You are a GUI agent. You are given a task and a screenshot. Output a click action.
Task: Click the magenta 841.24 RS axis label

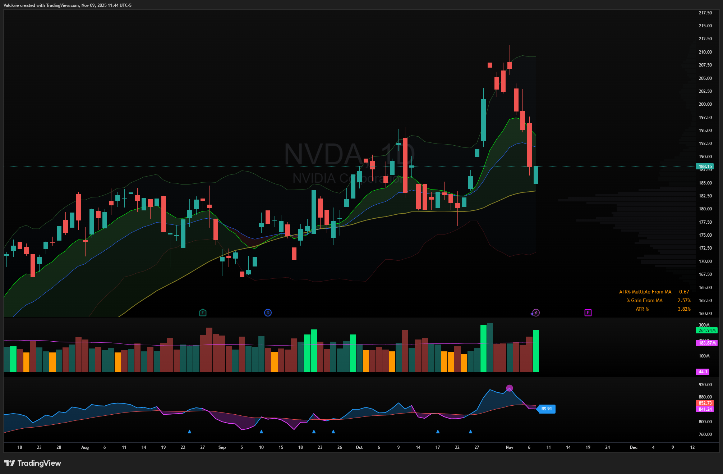[705, 409]
